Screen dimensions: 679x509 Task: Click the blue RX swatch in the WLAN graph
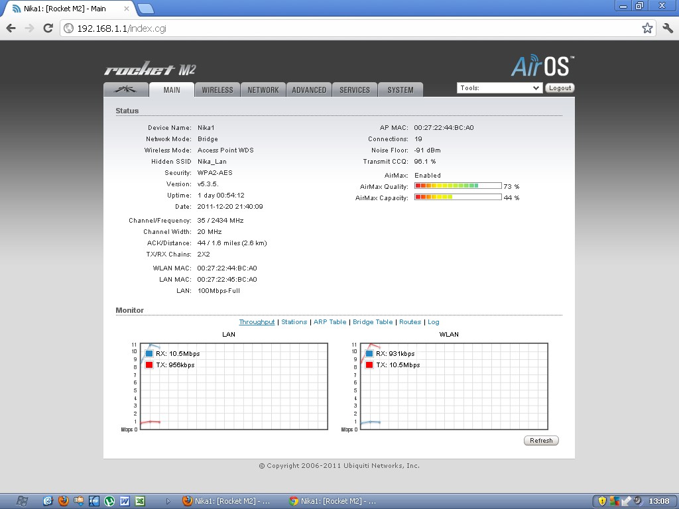coord(369,353)
